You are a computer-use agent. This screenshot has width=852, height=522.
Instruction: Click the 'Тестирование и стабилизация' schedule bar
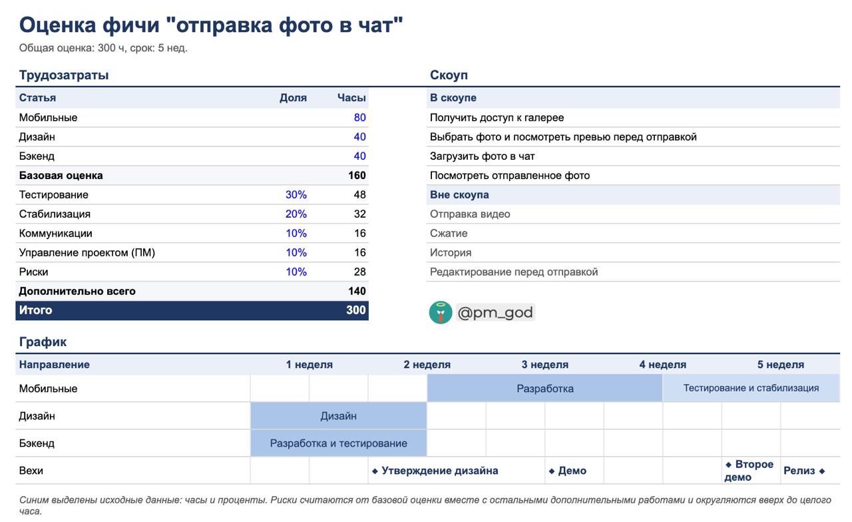(751, 388)
